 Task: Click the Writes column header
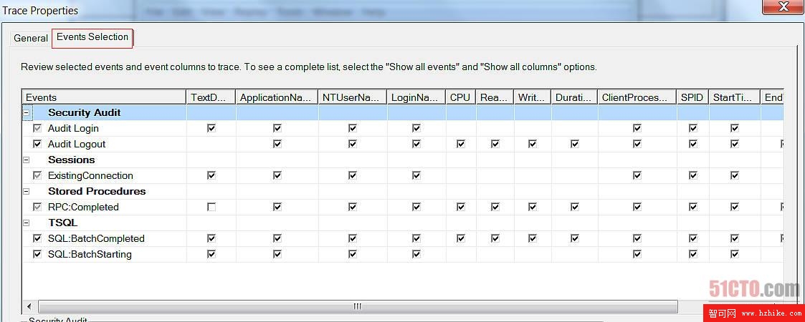533,97
